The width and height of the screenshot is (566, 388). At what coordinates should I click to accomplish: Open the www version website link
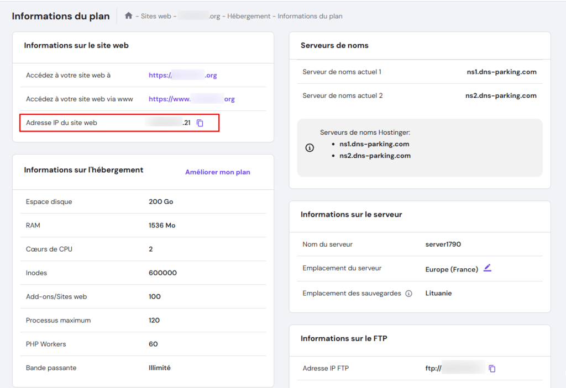pos(191,98)
